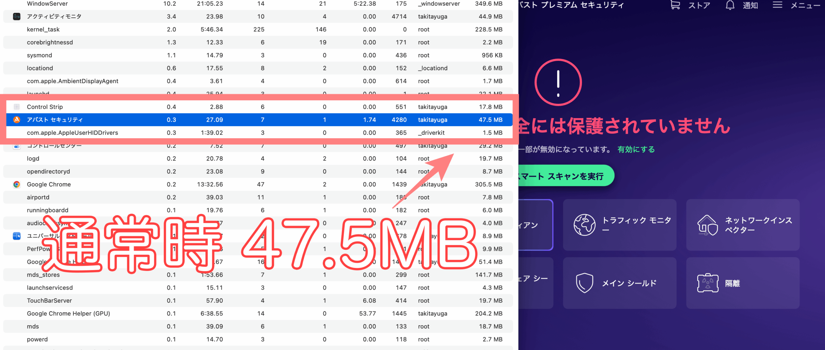
Task: Open the メニュー menu item
Action: click(x=805, y=5)
